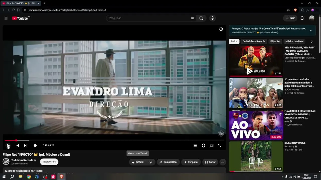Switch to theater mode
Screen dimensions: 321x180
pyautogui.click(x=211, y=145)
